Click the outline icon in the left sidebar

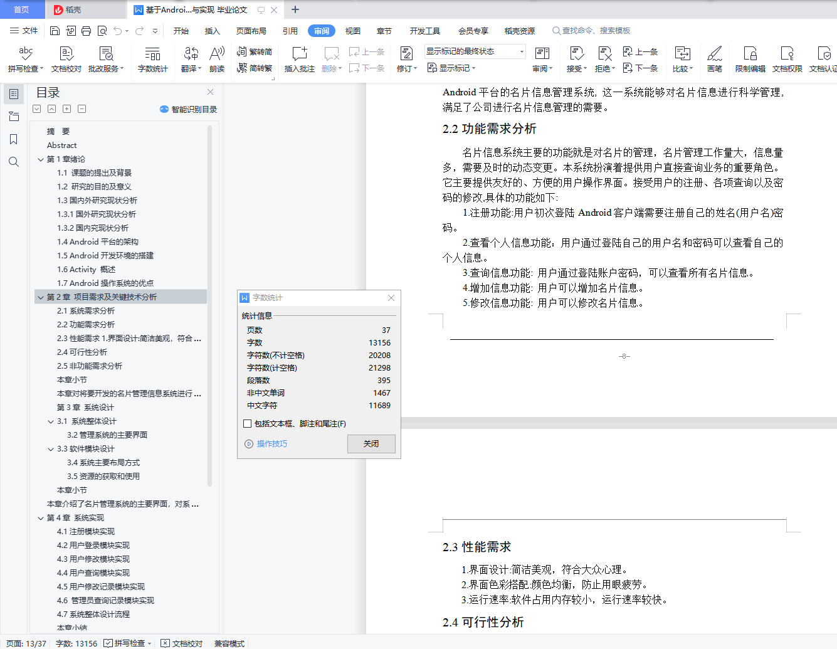[14, 94]
